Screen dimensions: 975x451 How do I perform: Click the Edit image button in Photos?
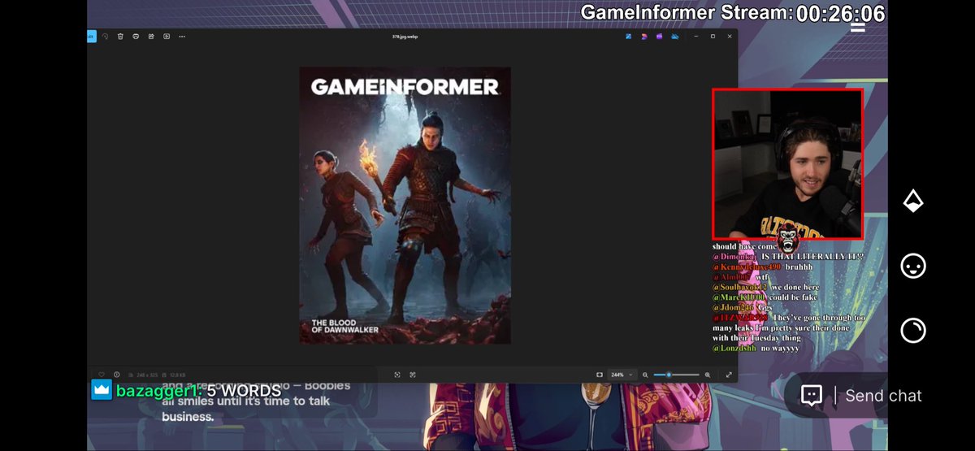[x=91, y=36]
